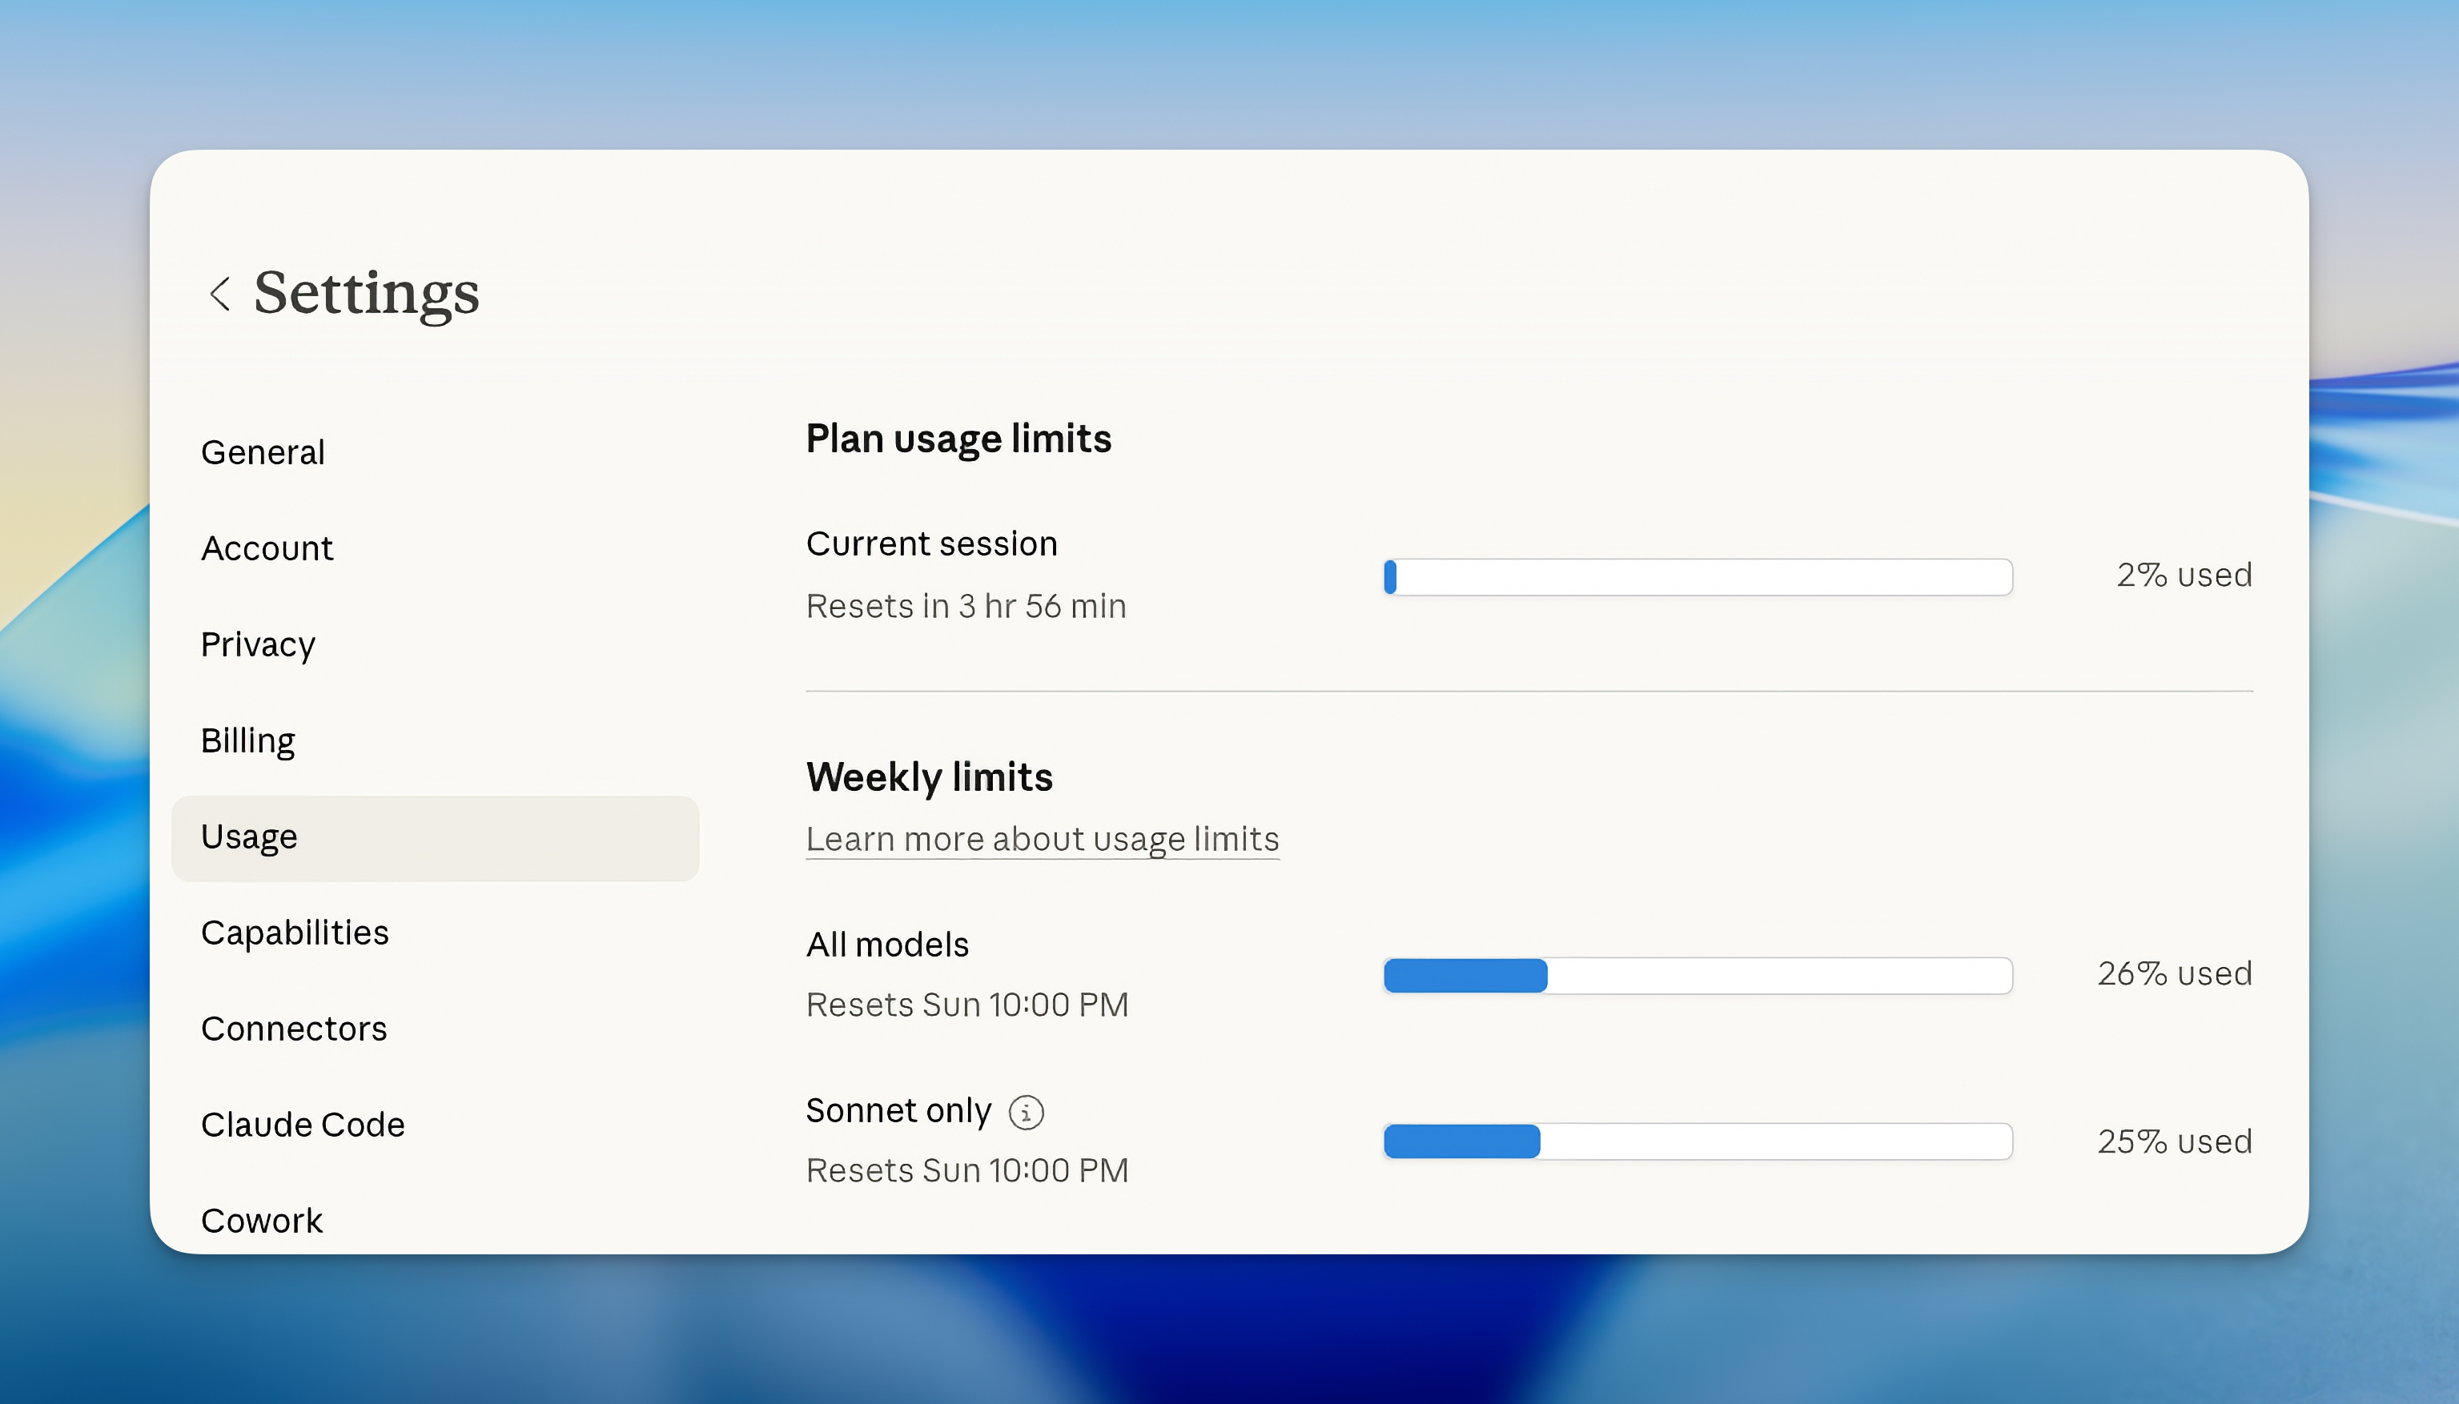2459x1404 pixels.
Task: Click the 25% used value
Action: [x=2175, y=1141]
